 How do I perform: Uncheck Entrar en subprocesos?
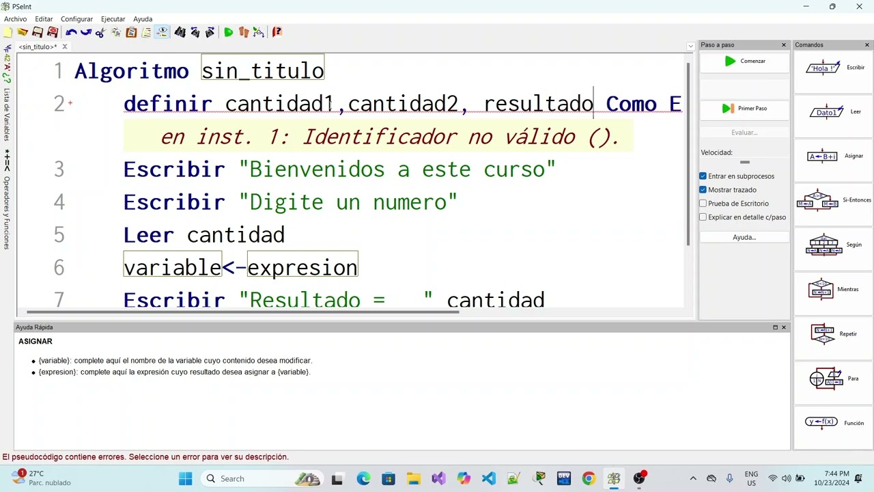tap(703, 176)
